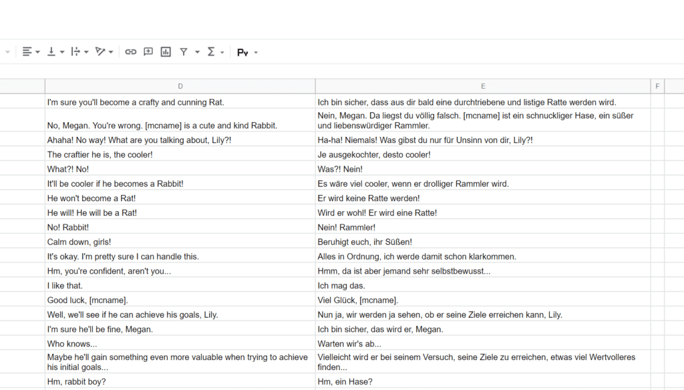Select cell "Maybe he'll gain something even more valuable..."
Screen dimensions: 684x390
pos(180,362)
